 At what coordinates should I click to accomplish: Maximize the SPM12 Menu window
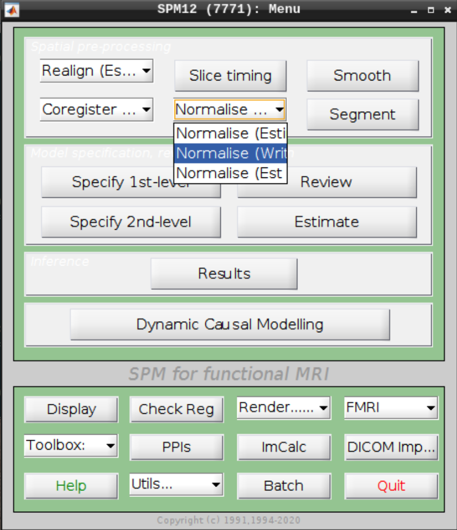[431, 10]
